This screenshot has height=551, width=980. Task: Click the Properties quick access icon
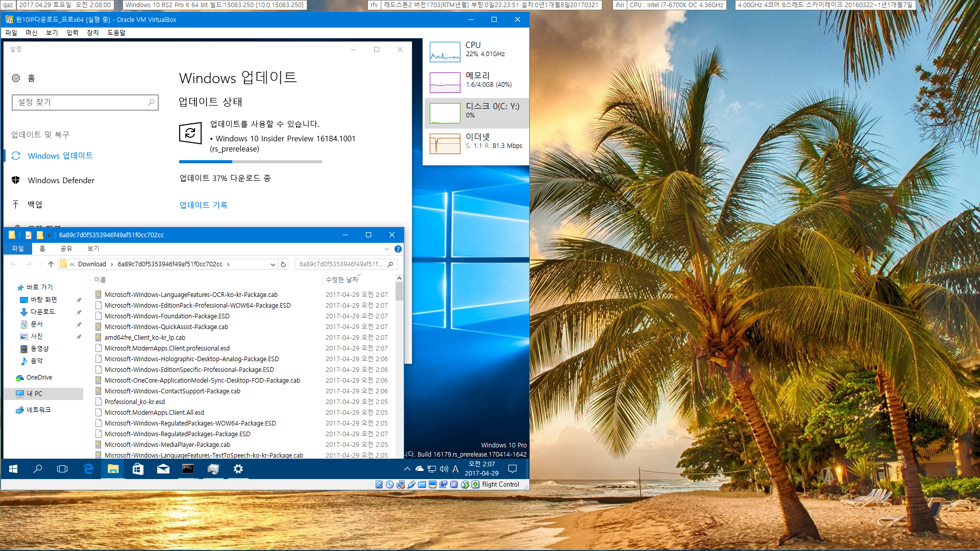tap(29, 235)
